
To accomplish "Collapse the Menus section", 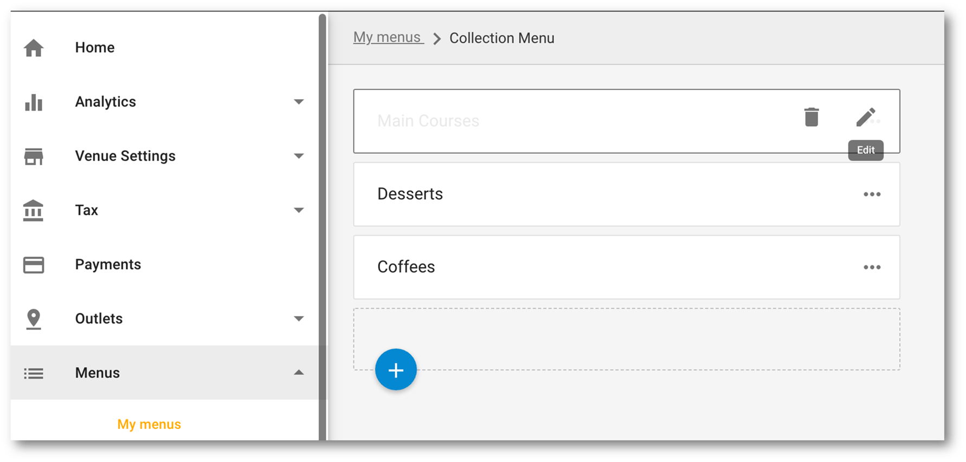I will pyautogui.click(x=299, y=373).
